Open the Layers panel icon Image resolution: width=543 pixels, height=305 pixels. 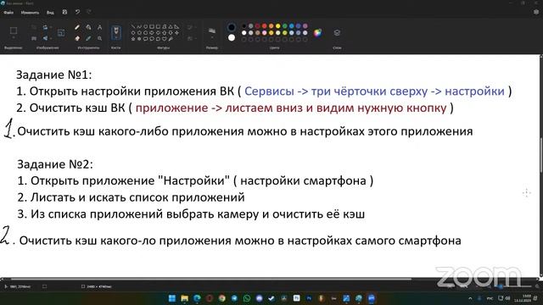pyautogui.click(x=337, y=33)
